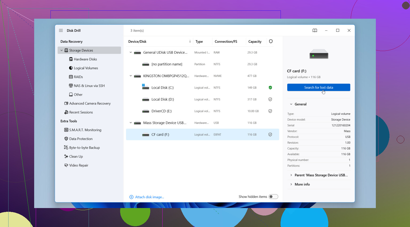
Task: Click the S.M.A.R.T. Monitoring icon
Action: [x=66, y=130]
